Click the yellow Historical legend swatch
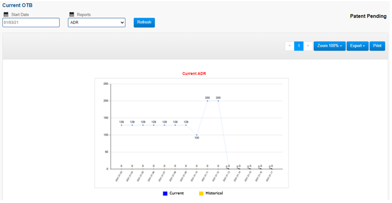 (201, 193)
